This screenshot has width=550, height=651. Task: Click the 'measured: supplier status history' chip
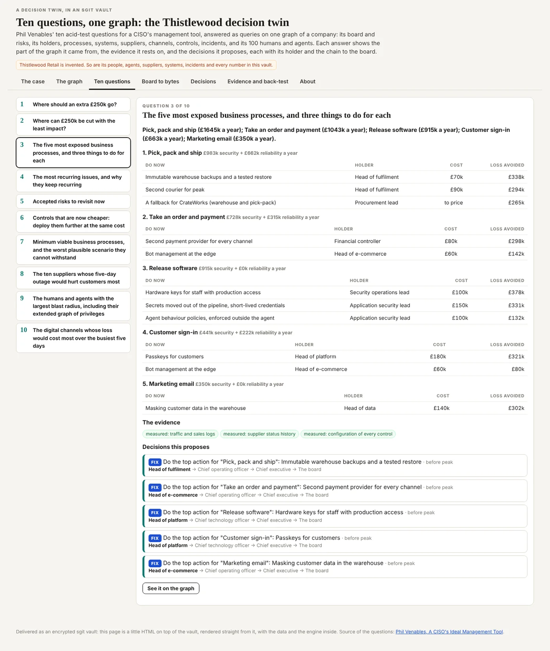259,434
